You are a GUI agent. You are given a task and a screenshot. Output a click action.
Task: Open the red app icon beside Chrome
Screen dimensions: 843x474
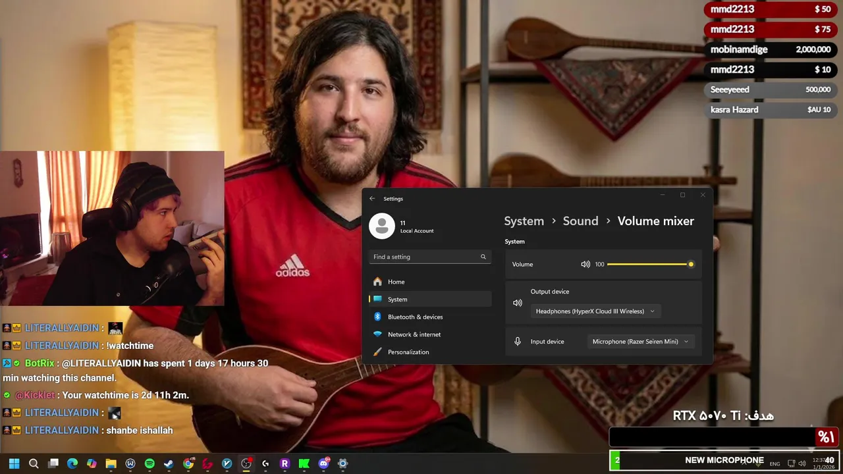coord(207,463)
